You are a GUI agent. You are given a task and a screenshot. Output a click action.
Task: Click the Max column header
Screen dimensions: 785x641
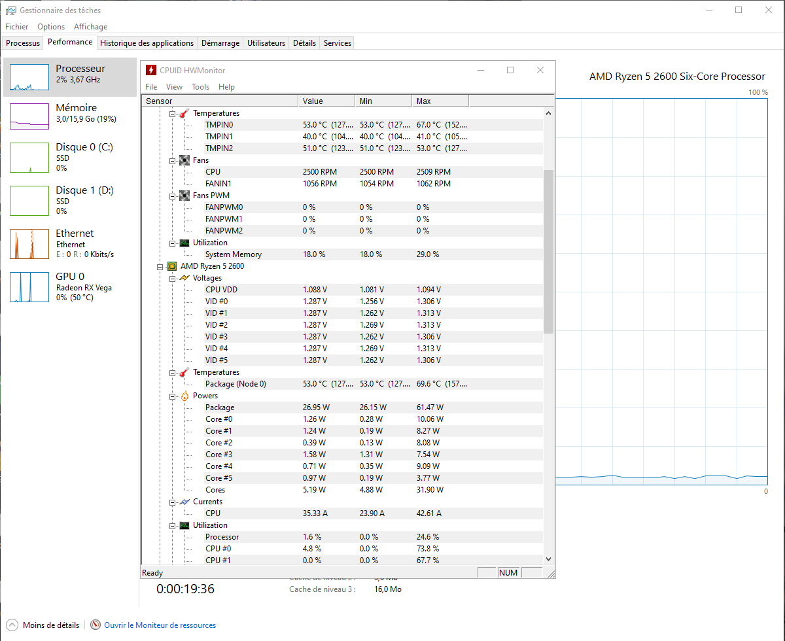coord(441,101)
